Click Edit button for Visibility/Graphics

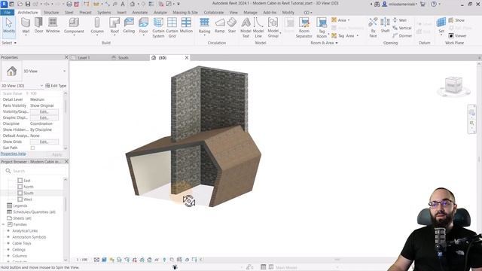[44, 111]
